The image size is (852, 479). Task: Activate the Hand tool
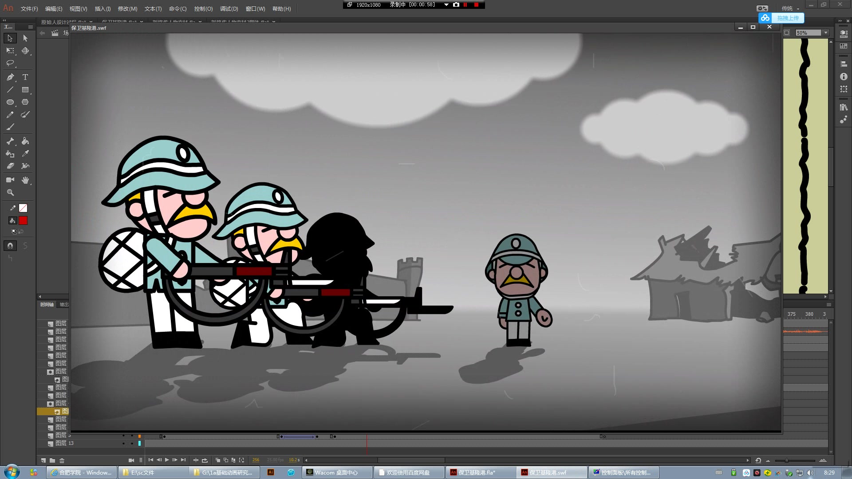click(x=25, y=180)
